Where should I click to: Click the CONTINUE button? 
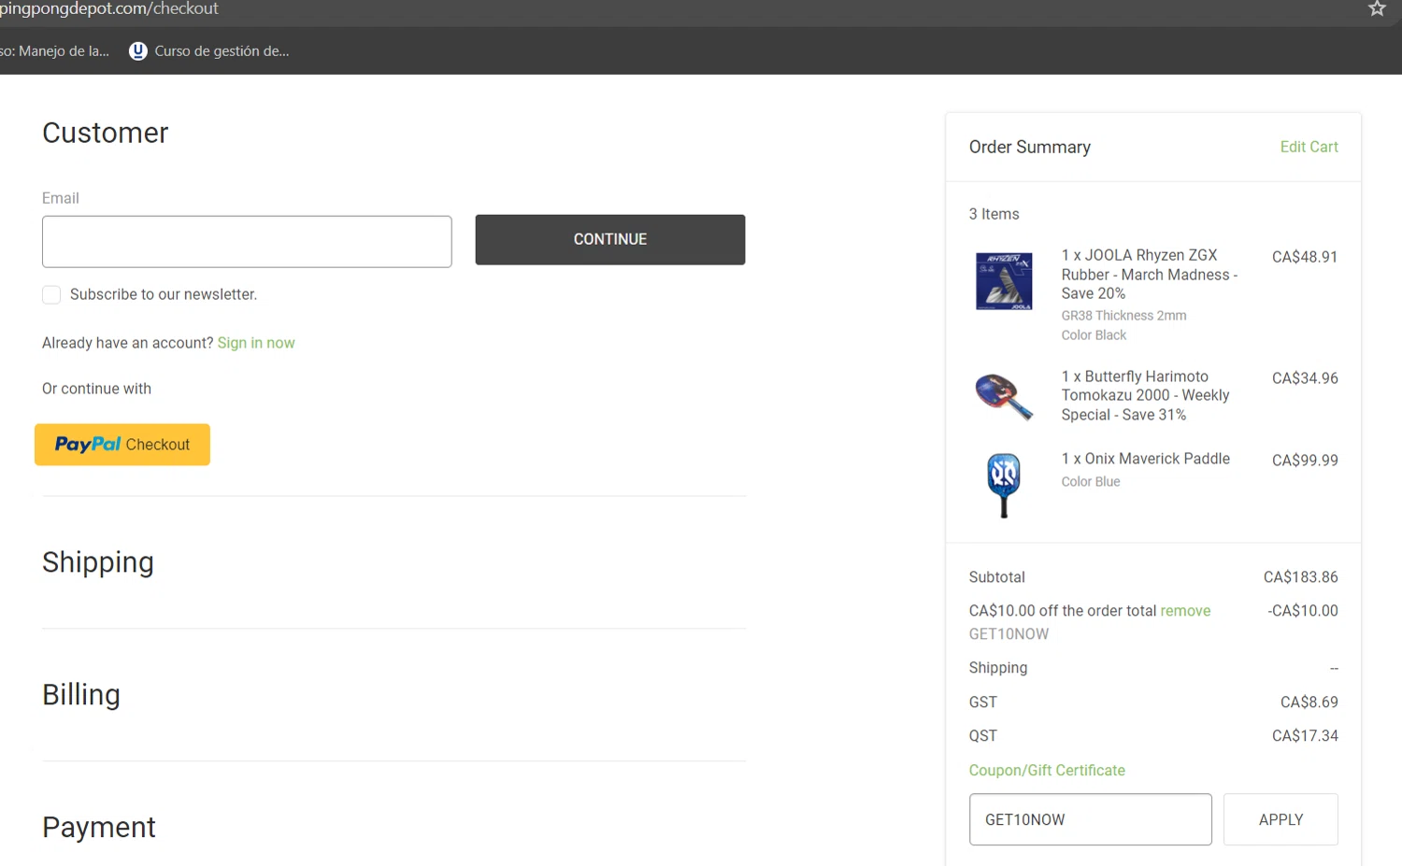click(x=610, y=240)
